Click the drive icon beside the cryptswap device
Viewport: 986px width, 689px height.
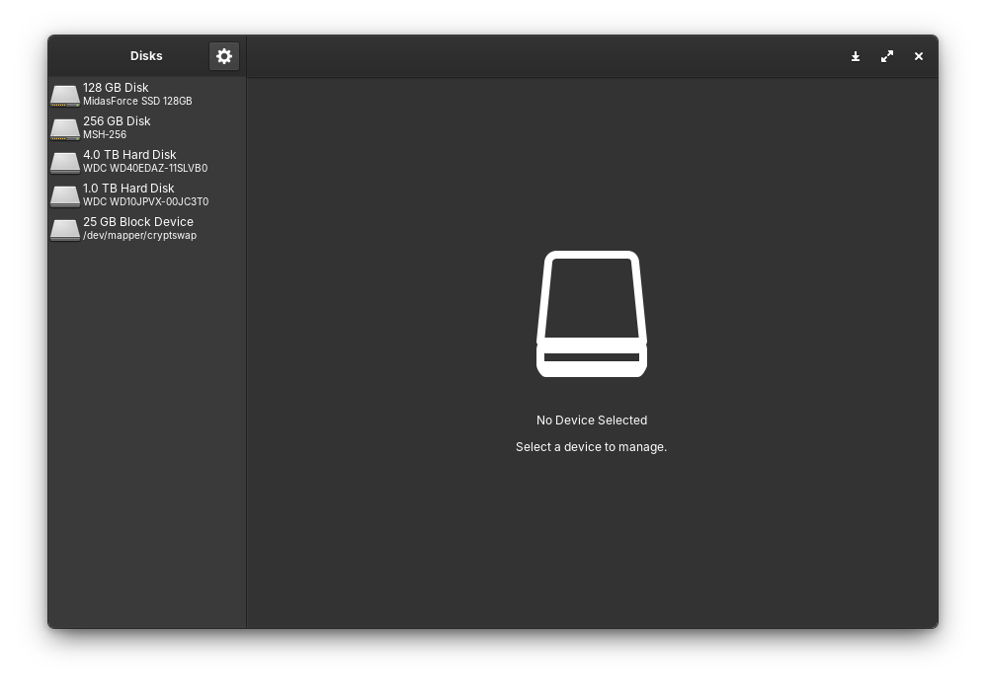65,228
